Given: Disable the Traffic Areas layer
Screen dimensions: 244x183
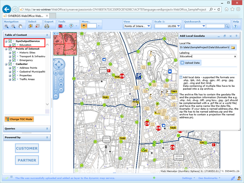Looking at the screenshot, I should click(14, 79).
